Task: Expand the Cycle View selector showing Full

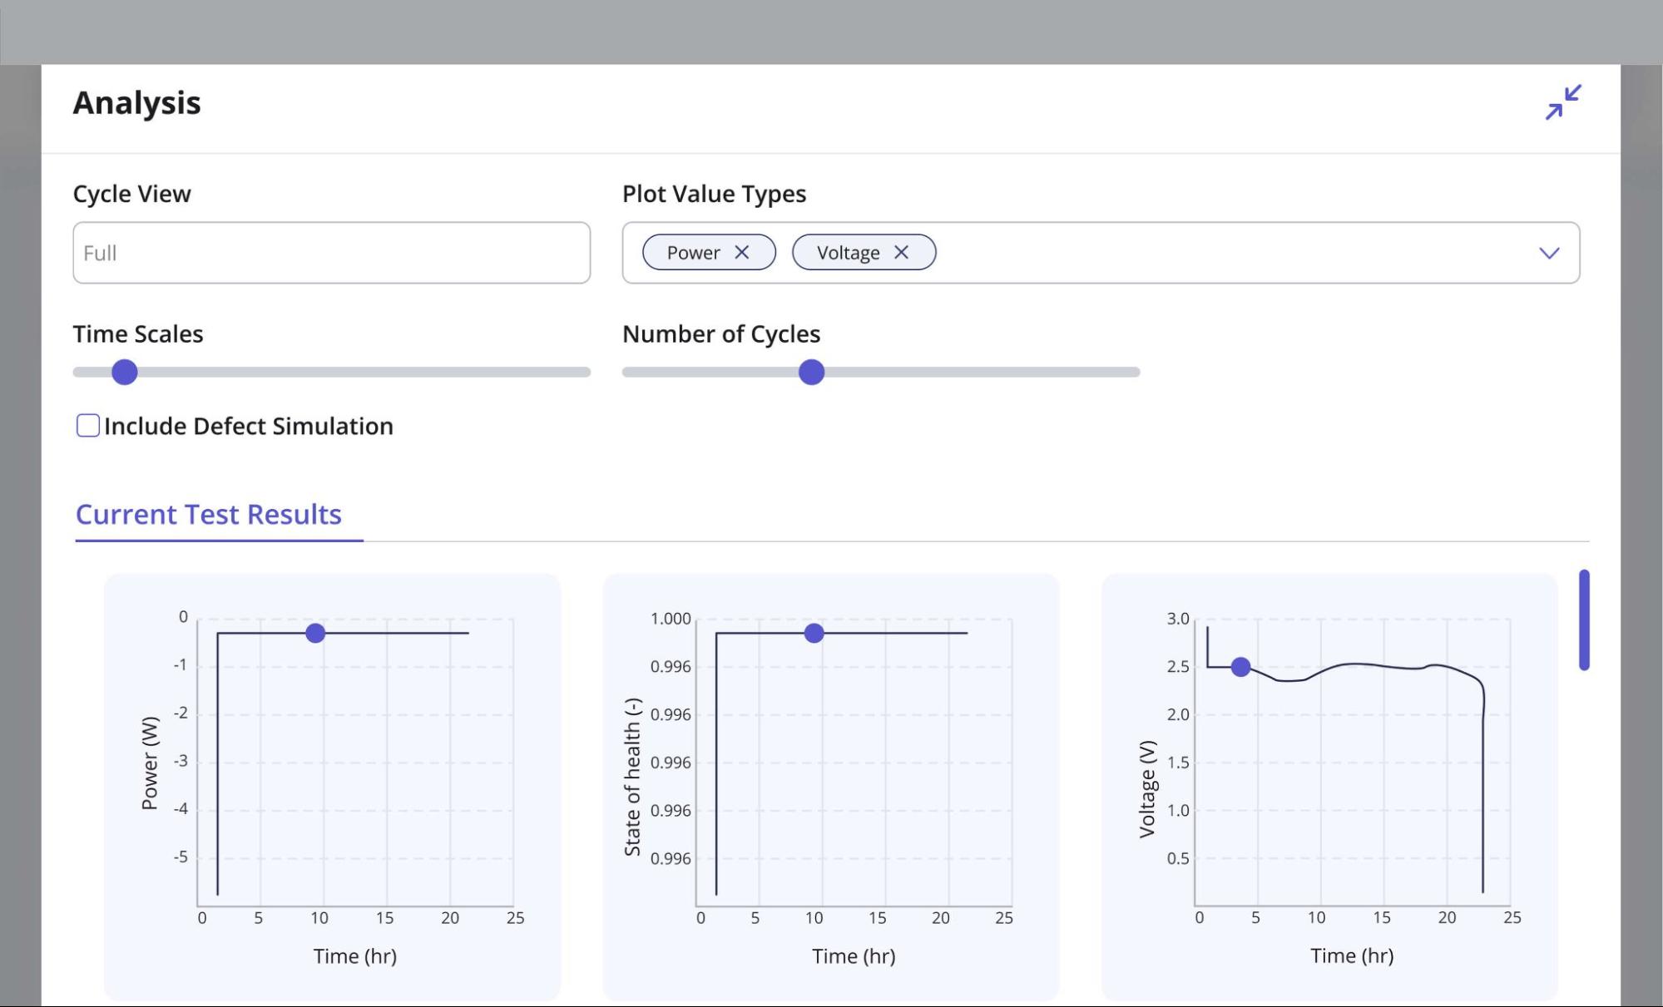Action: (331, 252)
